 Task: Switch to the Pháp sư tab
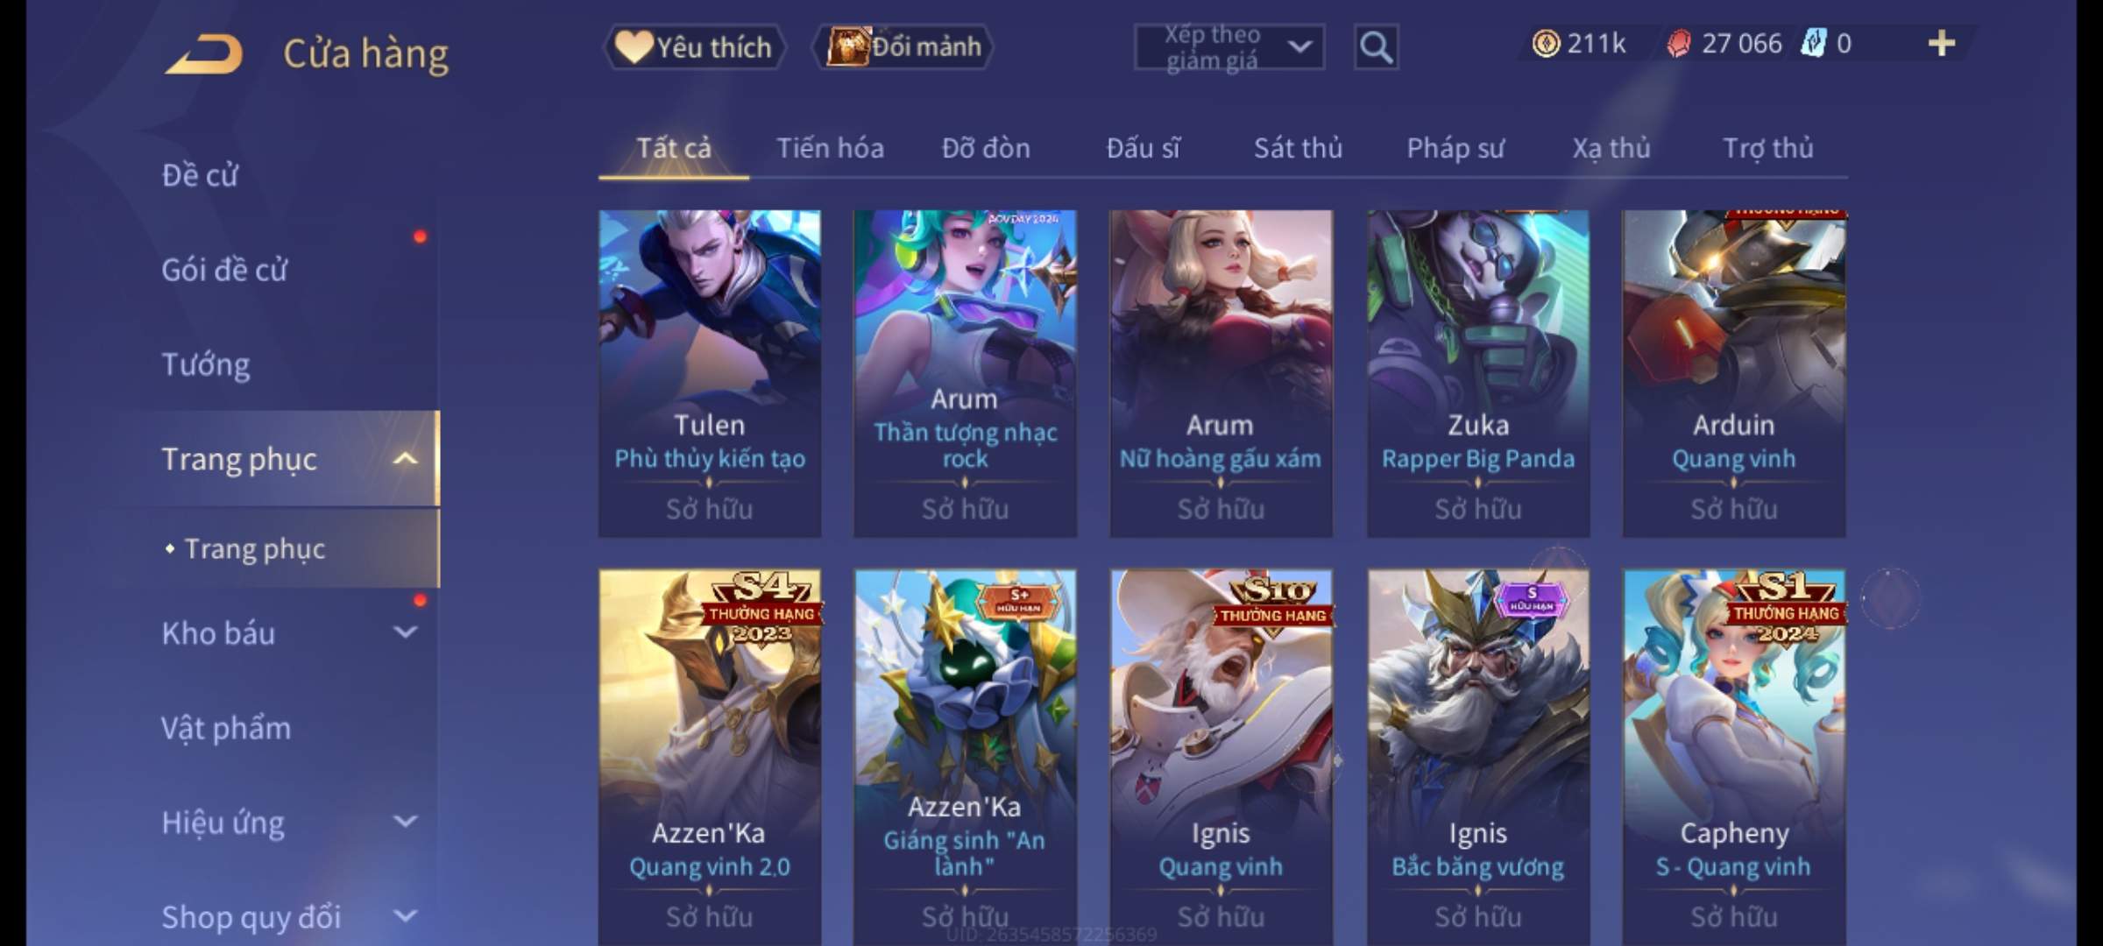tap(1455, 148)
